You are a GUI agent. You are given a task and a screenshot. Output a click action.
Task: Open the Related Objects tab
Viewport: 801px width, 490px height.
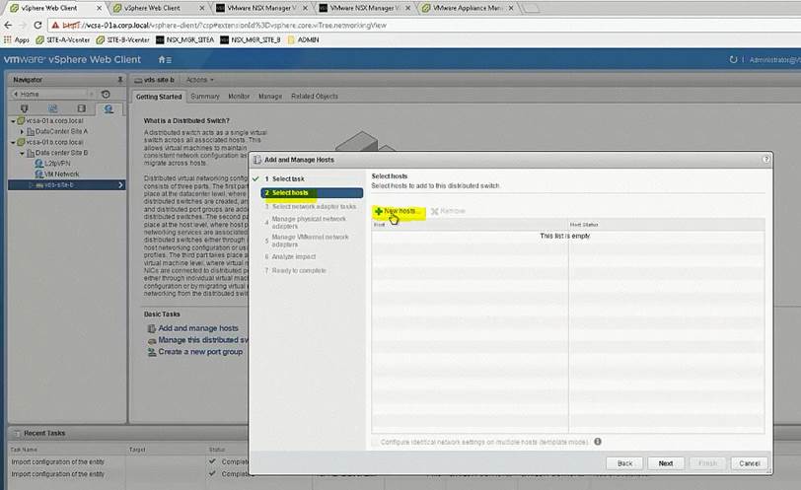coord(314,97)
